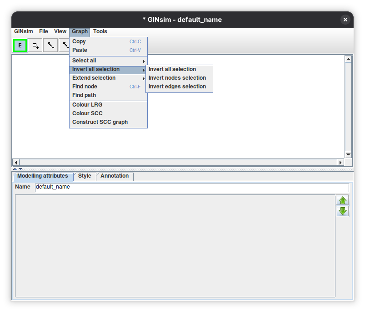The width and height of the screenshot is (365, 312).
Task: Open the Tools menu
Action: pos(100,31)
